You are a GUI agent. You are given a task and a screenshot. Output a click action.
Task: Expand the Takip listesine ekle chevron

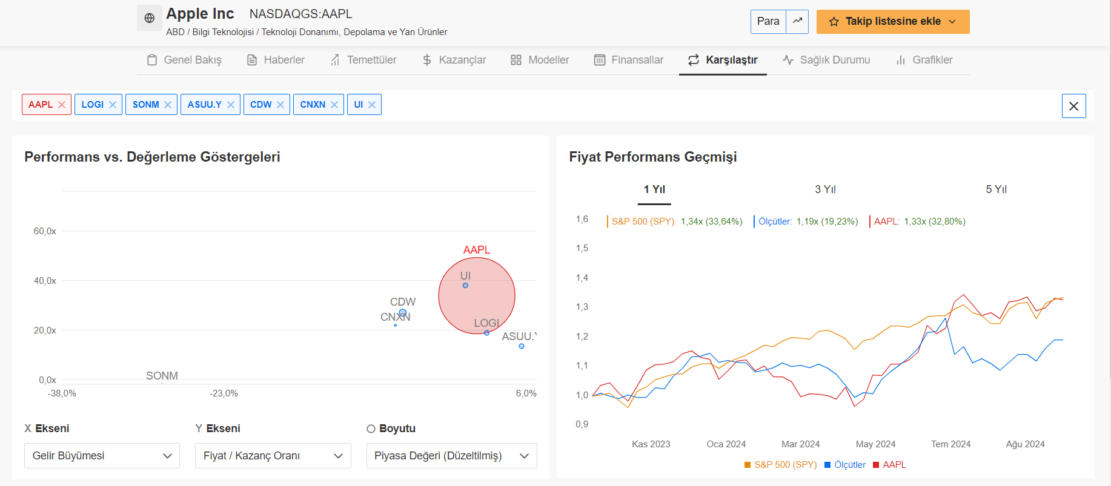tap(952, 22)
